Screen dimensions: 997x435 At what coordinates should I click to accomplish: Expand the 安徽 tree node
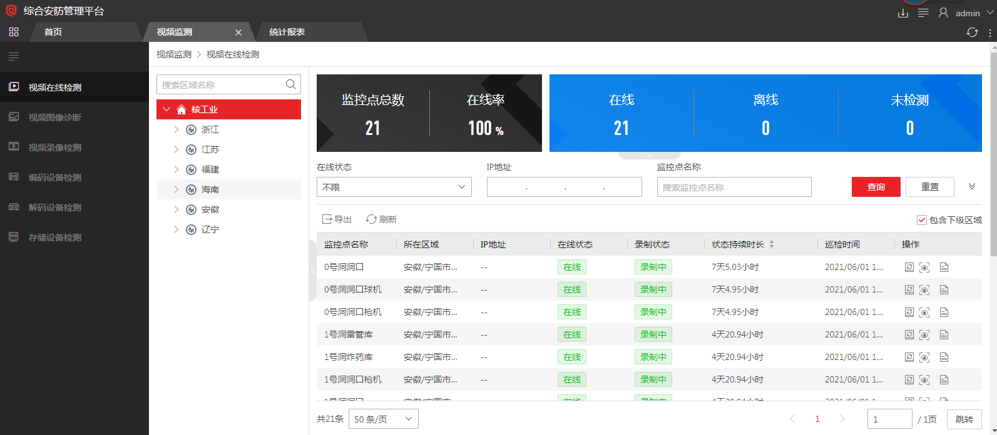tap(176, 209)
